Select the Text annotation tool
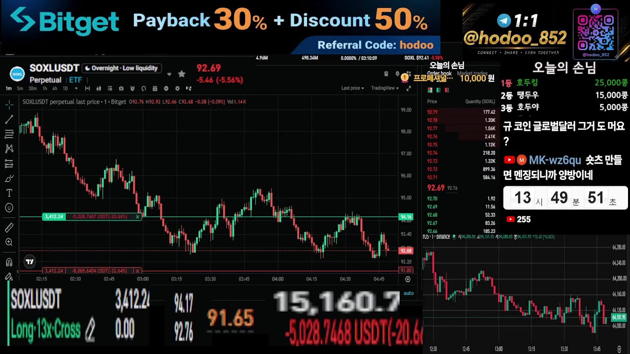This screenshot has height=354, width=630. 9,193
